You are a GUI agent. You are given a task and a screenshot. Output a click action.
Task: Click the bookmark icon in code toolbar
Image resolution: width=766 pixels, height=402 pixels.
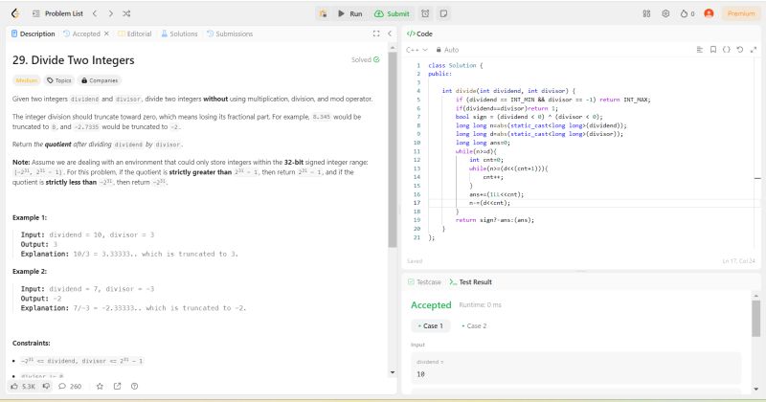tap(713, 50)
